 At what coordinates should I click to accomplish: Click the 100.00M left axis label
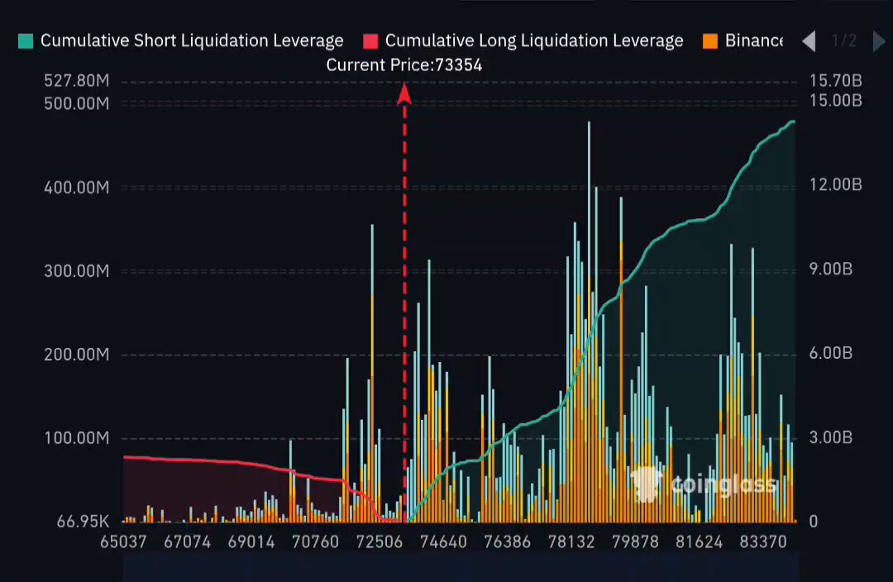[77, 438]
